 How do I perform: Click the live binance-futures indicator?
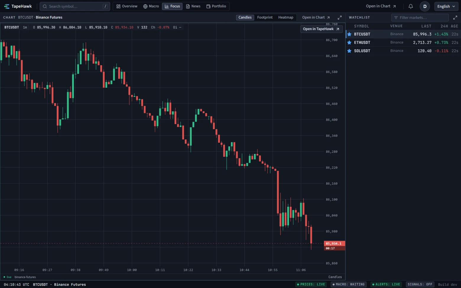point(20,277)
